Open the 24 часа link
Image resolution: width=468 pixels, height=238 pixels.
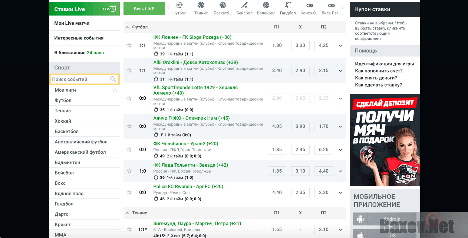tap(95, 53)
